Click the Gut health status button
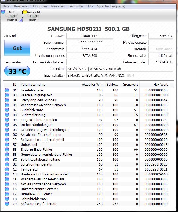Viewport: 178px width, 212px height. pos(17,48)
